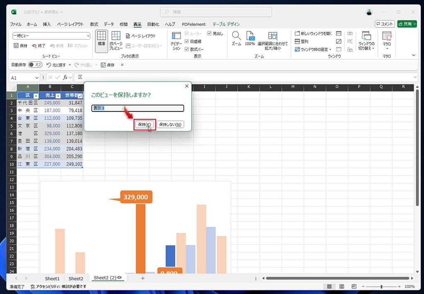The width and height of the screenshot is (424, 294).
Task: Open the Name Box dropdown arrow
Action: pos(37,78)
